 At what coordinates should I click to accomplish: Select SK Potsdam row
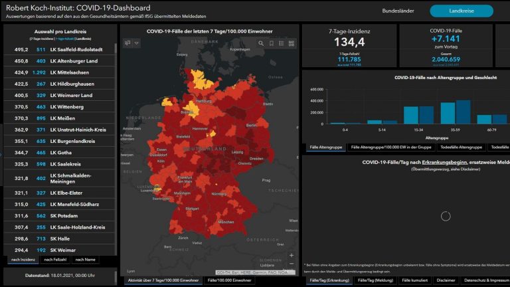[x=59, y=216]
